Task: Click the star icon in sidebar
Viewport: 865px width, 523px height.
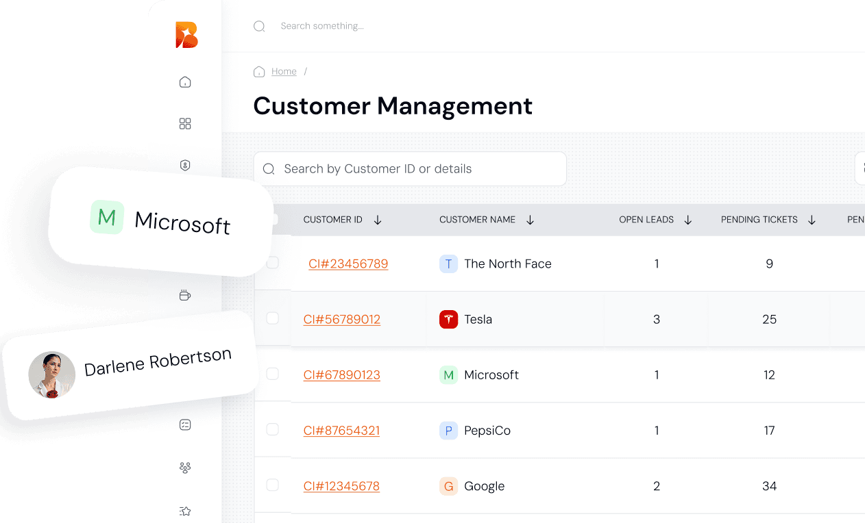Action: tap(185, 511)
